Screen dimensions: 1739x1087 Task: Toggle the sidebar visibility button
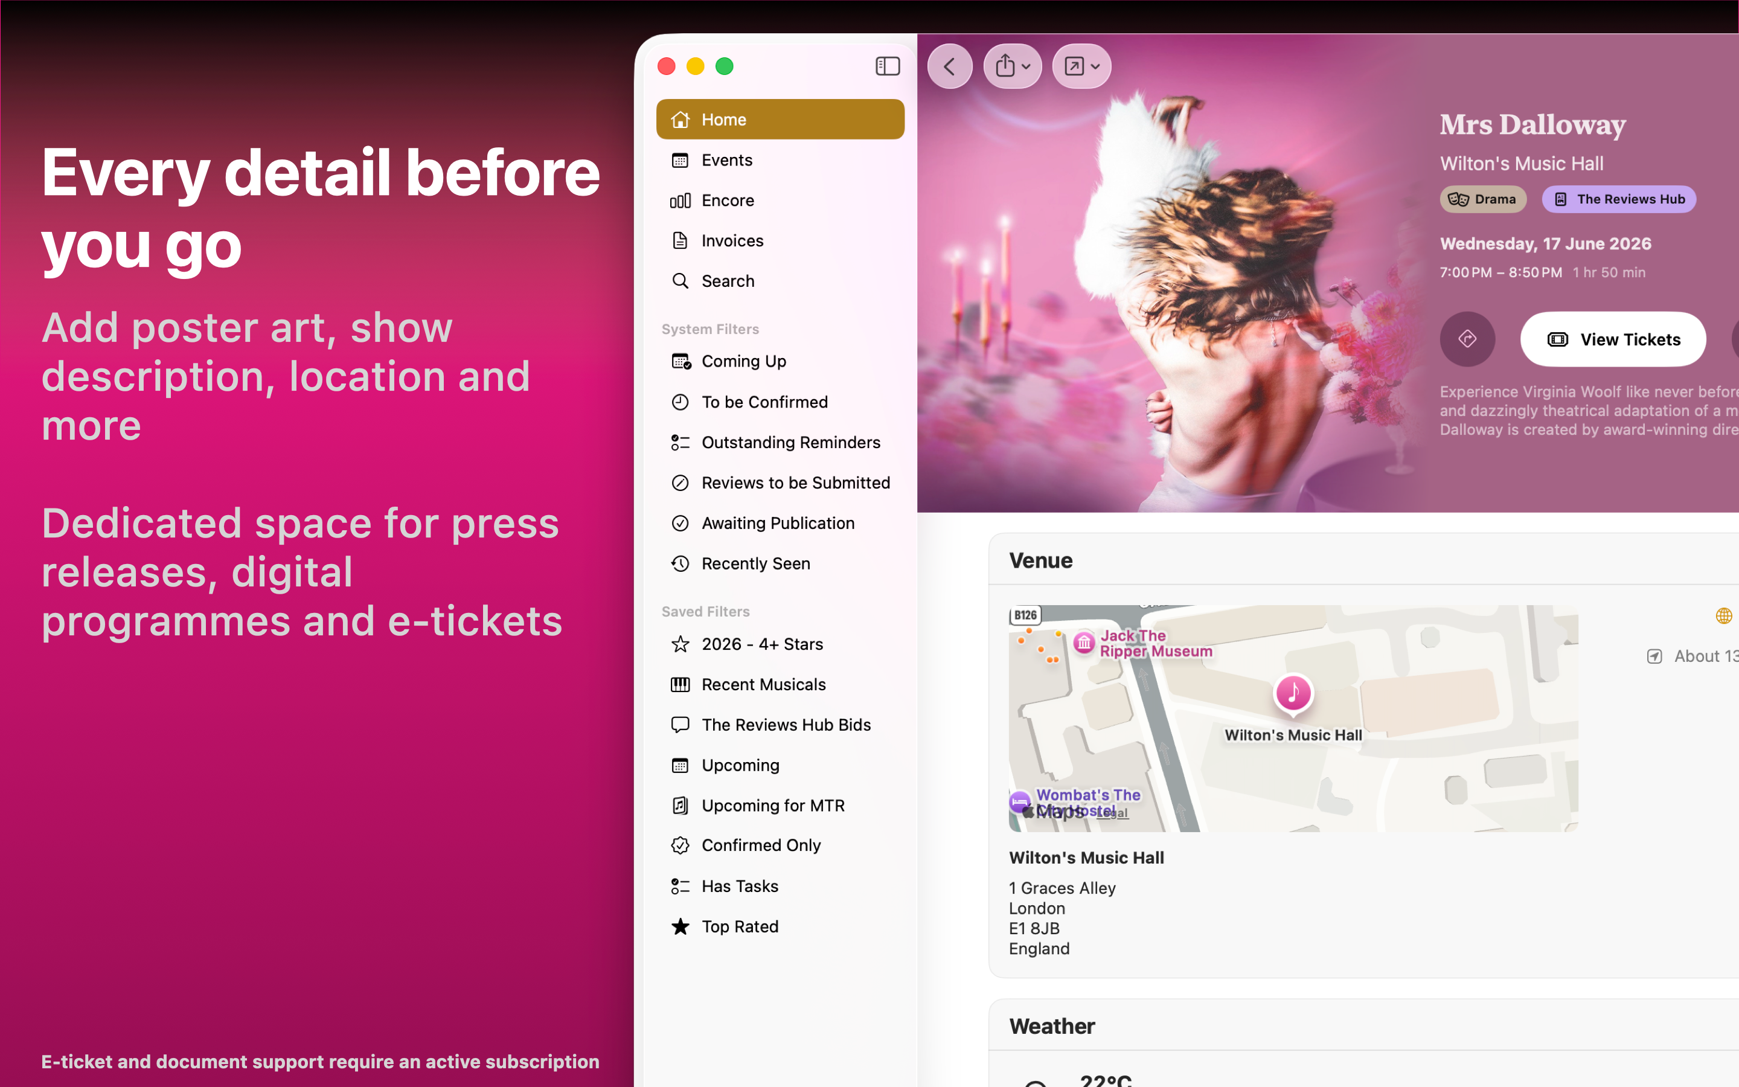click(888, 66)
